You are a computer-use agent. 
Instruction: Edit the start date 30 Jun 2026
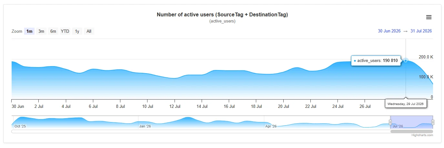tap(389, 31)
